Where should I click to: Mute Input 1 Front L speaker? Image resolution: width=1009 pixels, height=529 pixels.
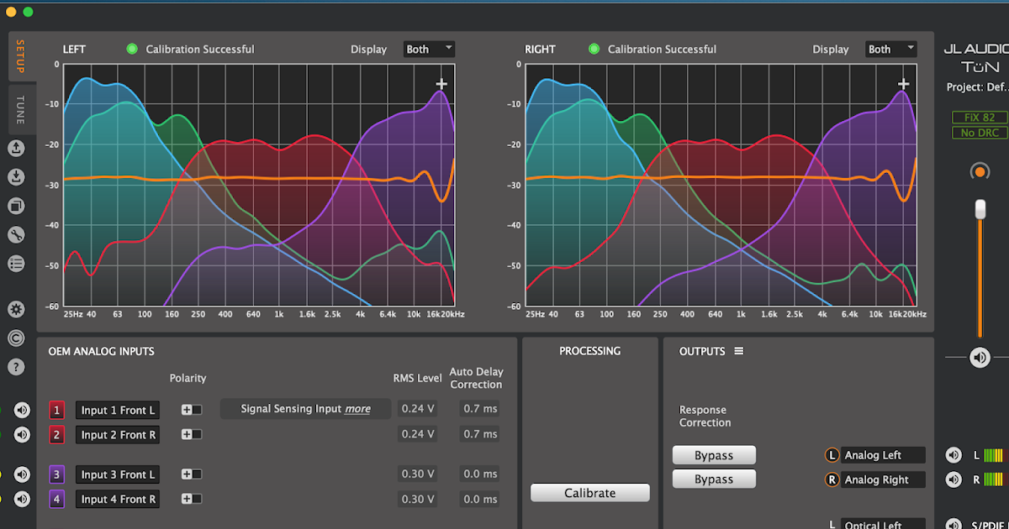22,410
